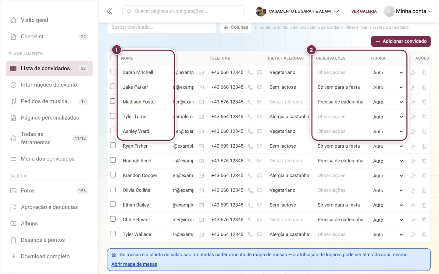The image size is (439, 274).
Task: Click the add-companion icon in Tyler Turner's row
Action: 413,117
